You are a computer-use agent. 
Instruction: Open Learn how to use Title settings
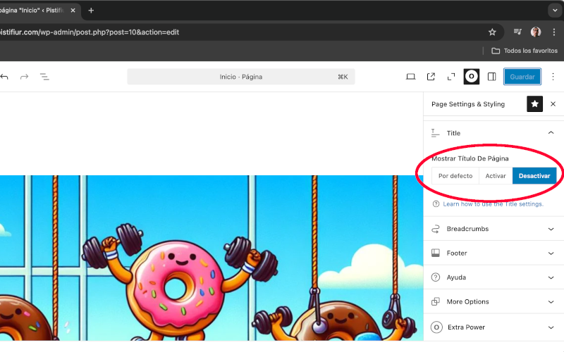click(493, 204)
